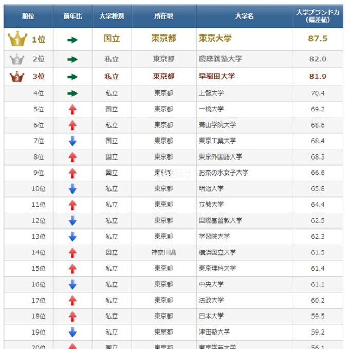Click the score 61.5

(318, 253)
